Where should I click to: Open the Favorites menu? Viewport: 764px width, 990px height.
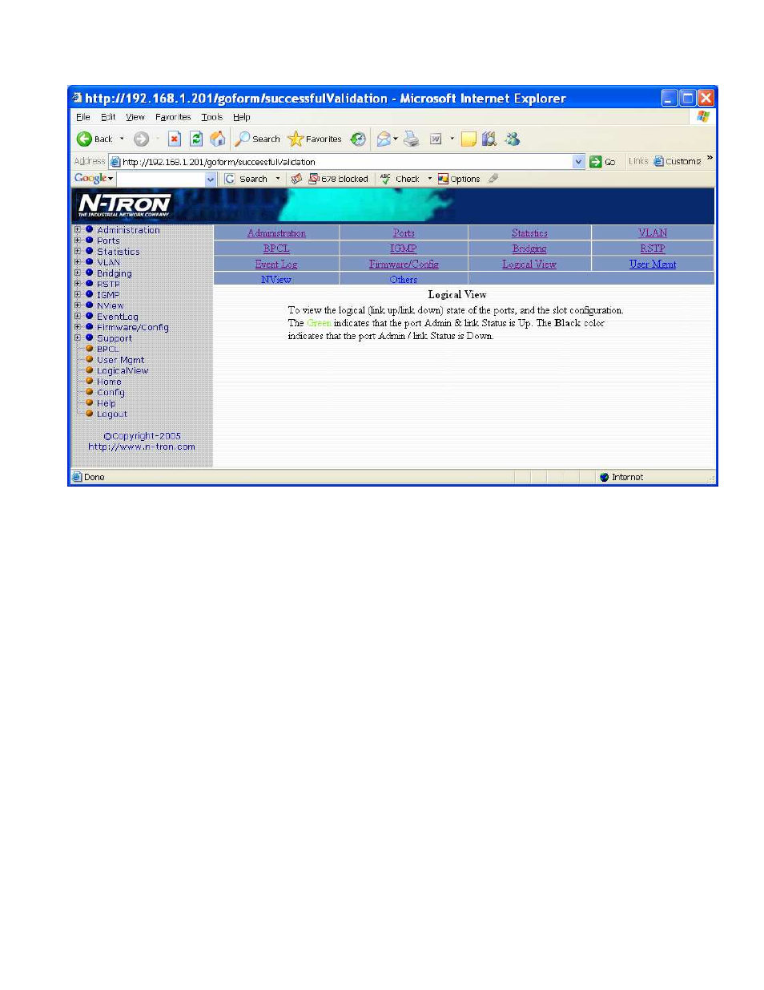[x=173, y=117]
